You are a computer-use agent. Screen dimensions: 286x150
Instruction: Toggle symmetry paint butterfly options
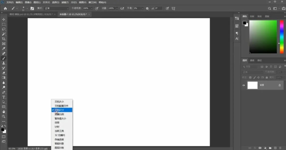173,8
